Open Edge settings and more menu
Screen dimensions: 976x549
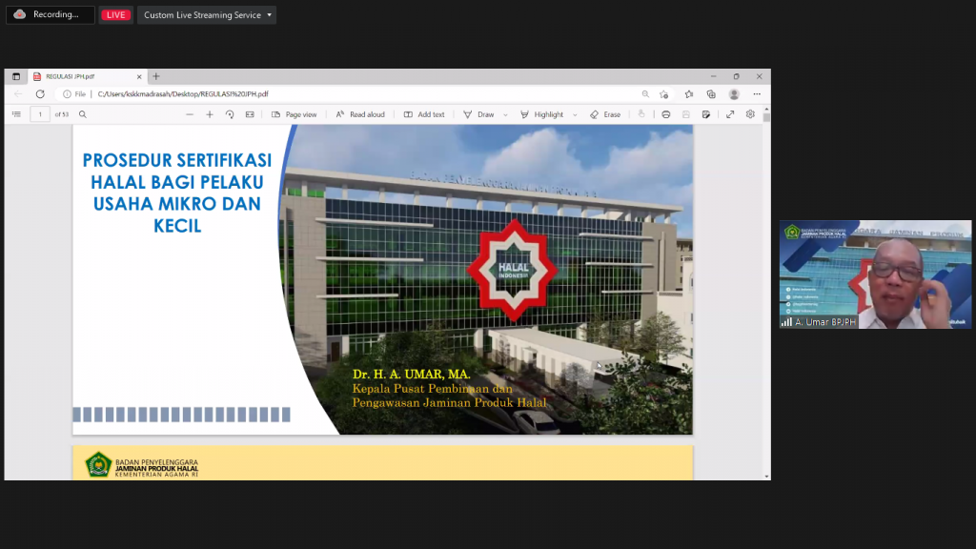click(757, 94)
